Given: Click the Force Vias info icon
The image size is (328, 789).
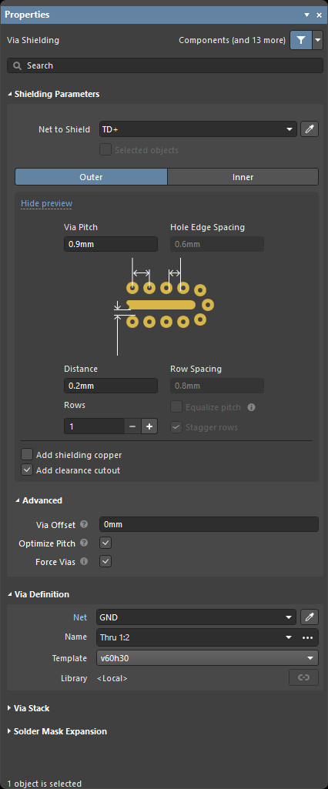Looking at the screenshot, I should (84, 561).
